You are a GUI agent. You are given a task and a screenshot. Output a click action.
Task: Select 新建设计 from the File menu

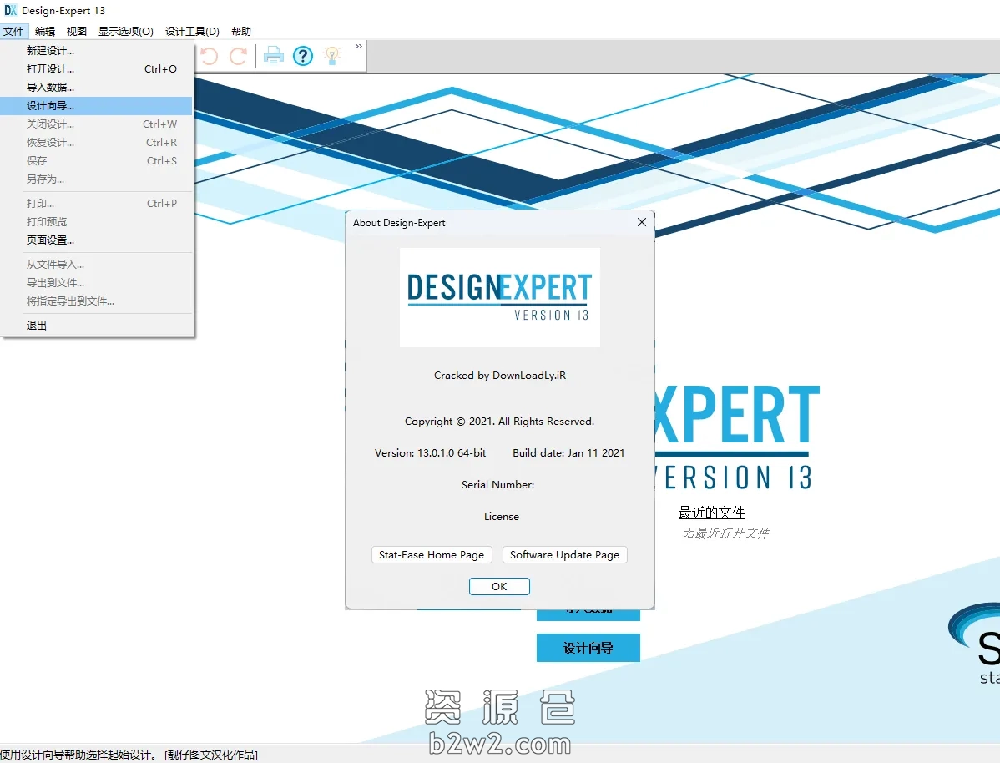click(50, 51)
